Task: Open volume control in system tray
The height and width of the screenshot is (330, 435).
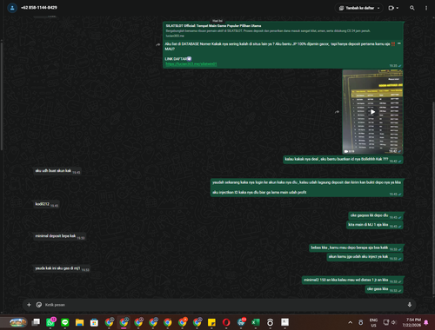Action: tap(393, 322)
